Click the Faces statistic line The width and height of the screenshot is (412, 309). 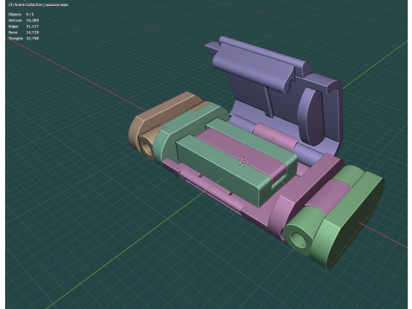click(x=23, y=33)
